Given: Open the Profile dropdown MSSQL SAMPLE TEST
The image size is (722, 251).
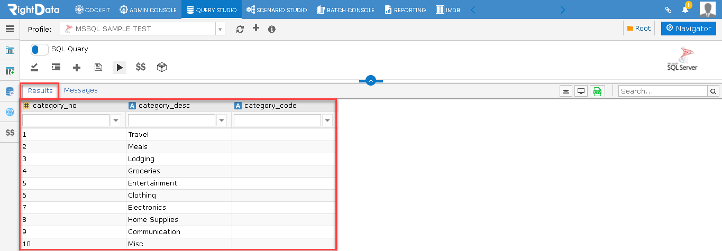Looking at the screenshot, I should [142, 29].
